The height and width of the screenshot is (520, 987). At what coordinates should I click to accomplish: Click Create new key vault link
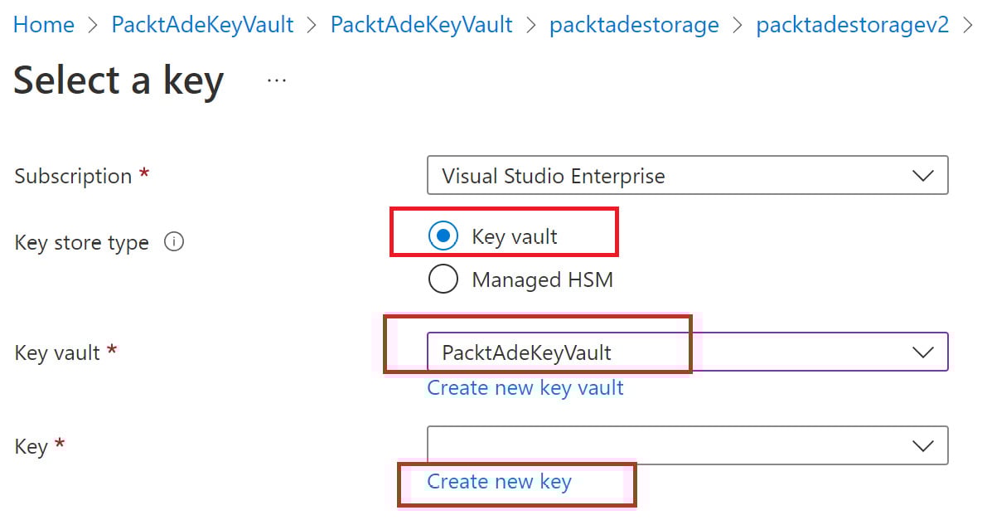click(x=525, y=388)
